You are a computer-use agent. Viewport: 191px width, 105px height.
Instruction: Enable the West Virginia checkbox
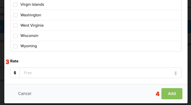[x=15, y=25]
